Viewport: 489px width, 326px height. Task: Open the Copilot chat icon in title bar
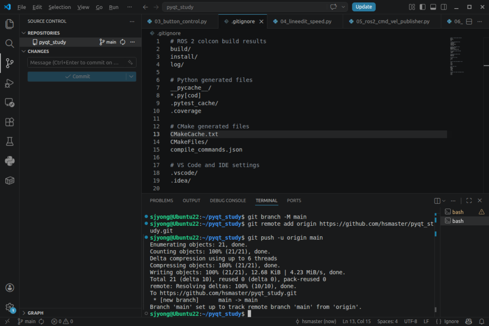click(x=333, y=7)
